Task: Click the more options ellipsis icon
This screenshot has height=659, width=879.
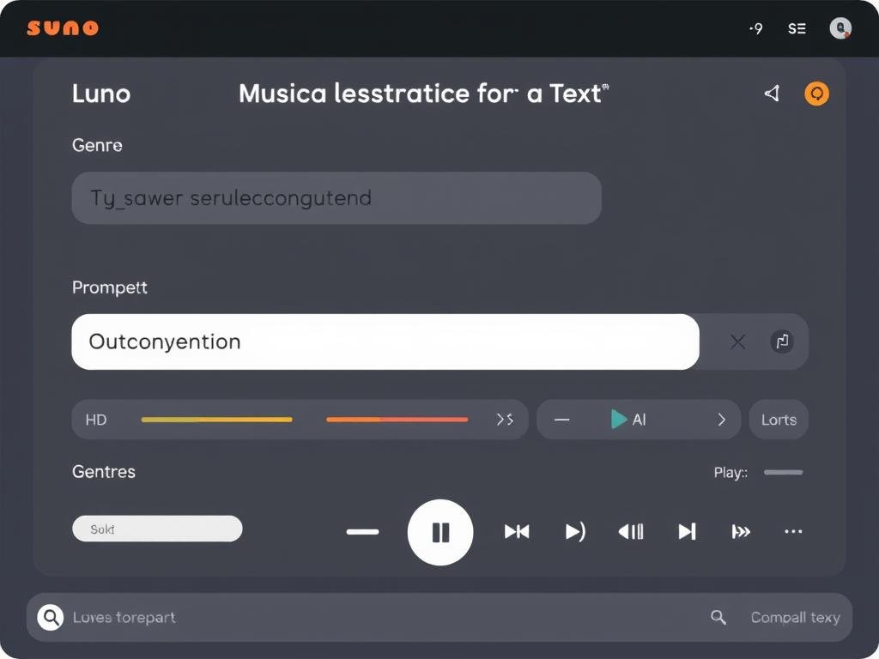Action: 793,532
